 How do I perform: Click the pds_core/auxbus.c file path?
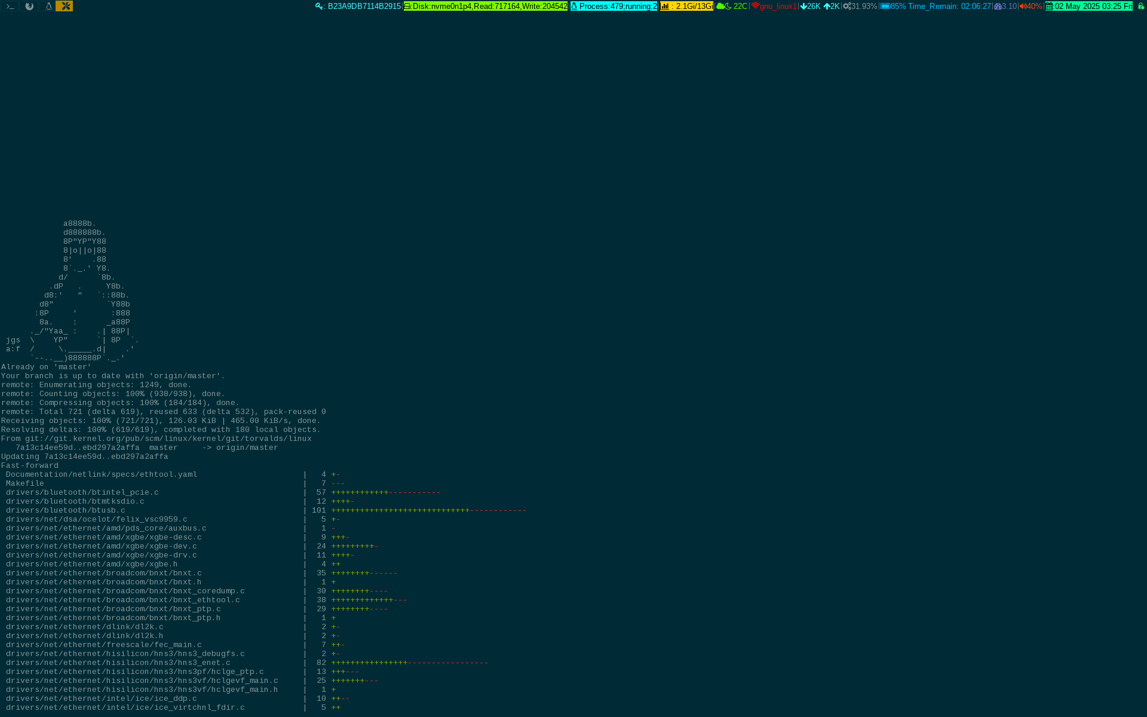(x=106, y=528)
